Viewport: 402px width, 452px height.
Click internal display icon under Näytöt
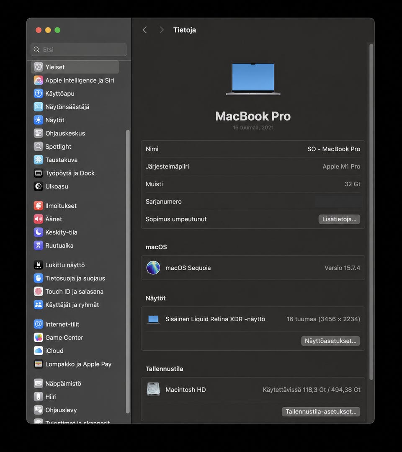(x=153, y=319)
